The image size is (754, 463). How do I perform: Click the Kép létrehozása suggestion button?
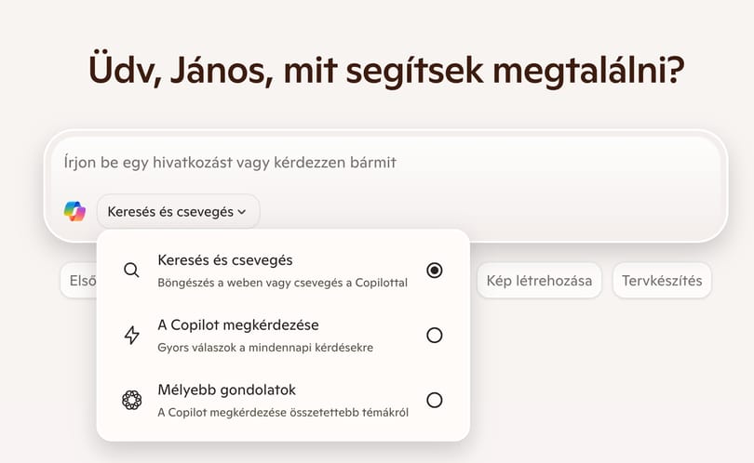pos(539,281)
